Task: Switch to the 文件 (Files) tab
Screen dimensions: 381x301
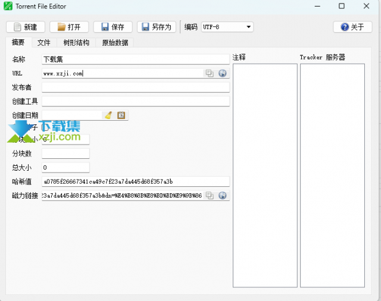Action: click(x=43, y=42)
